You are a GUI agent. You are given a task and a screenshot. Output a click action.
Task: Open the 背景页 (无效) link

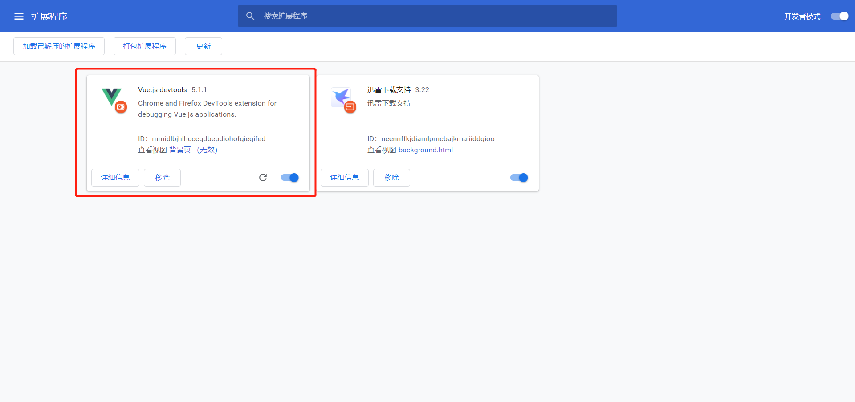point(193,150)
